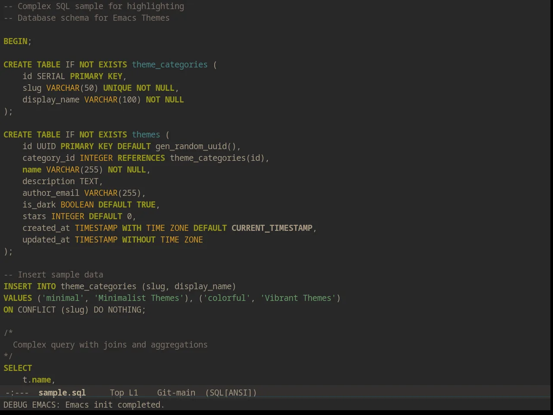
Task: Click the SERIAL type on the id line
Action: coord(51,76)
